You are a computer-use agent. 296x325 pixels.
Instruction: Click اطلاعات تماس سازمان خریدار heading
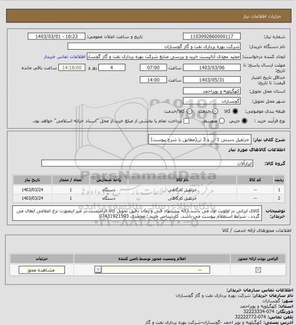(260, 290)
